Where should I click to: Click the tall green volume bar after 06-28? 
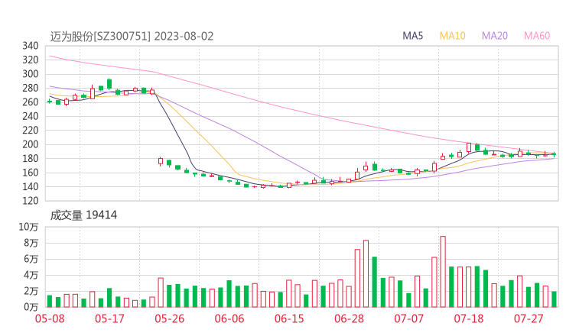(x=374, y=282)
